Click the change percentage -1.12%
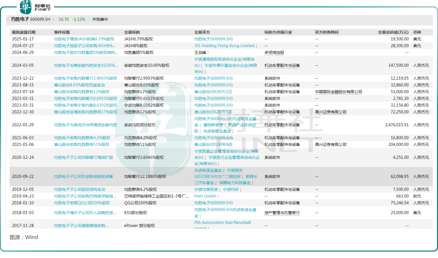438x258 pixels. [x=79, y=19]
